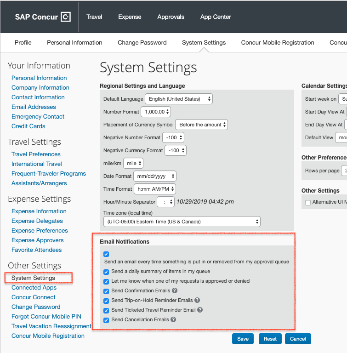Viewport: 347px width, 353px height.
Task: Open Connected Apps link
Action: pyautogui.click(x=34, y=287)
